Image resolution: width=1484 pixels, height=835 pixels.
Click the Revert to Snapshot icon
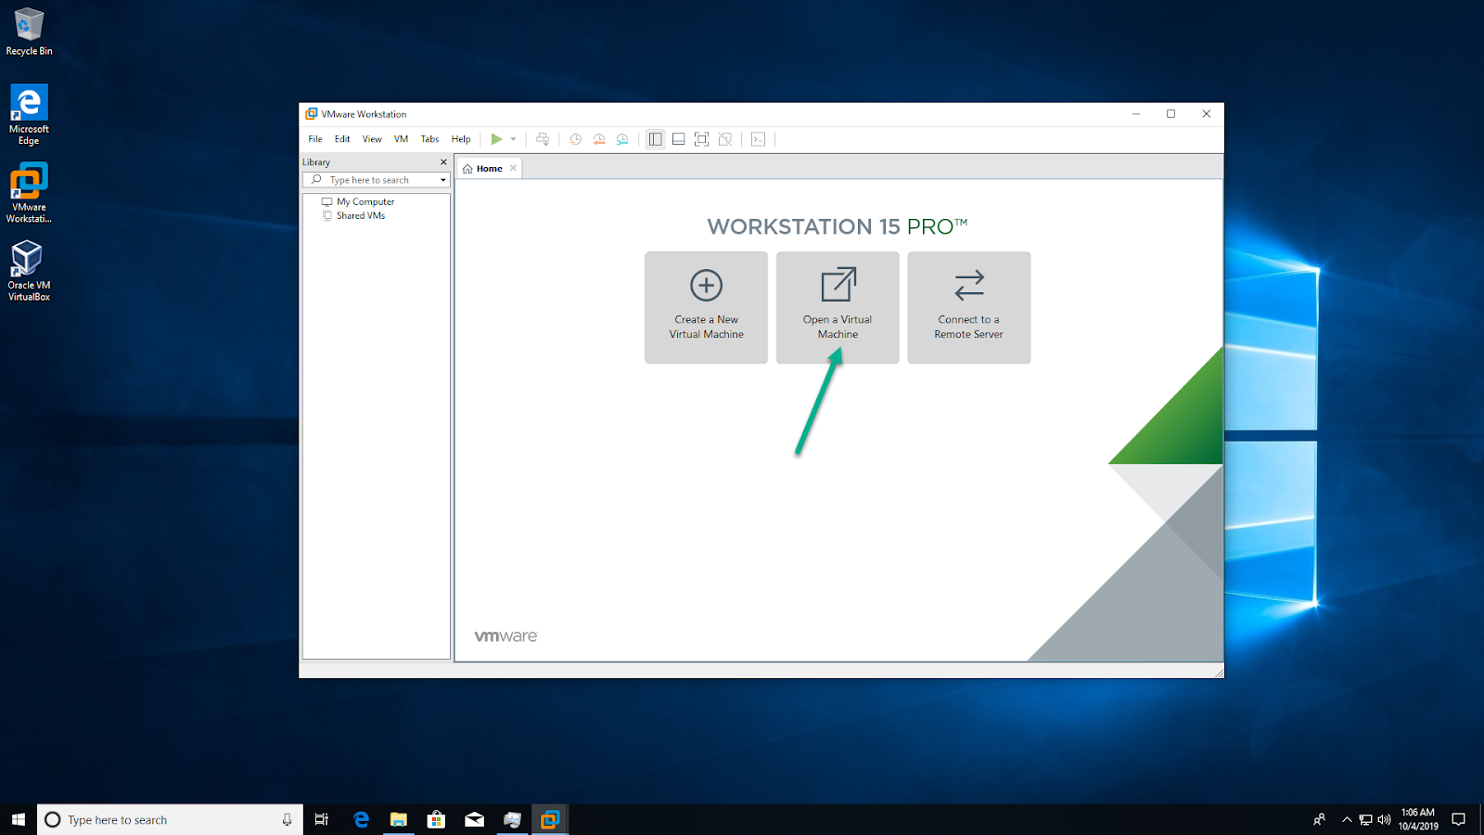[599, 139]
